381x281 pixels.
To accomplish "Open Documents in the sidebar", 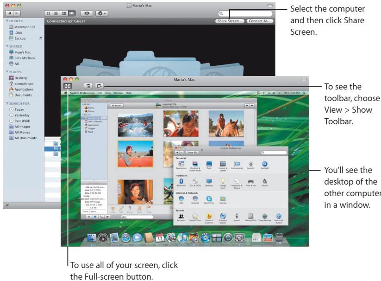I will [x=20, y=95].
